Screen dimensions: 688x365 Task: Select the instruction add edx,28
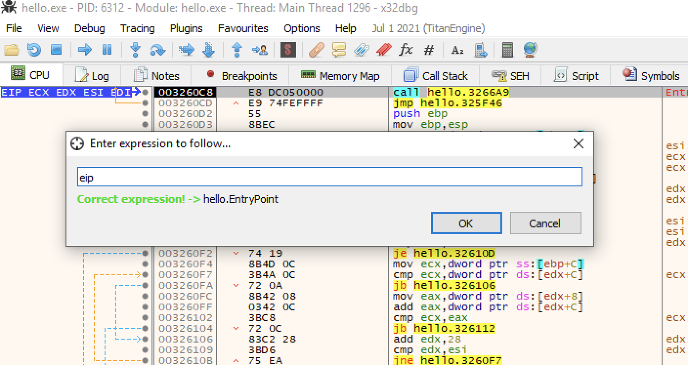[426, 339]
